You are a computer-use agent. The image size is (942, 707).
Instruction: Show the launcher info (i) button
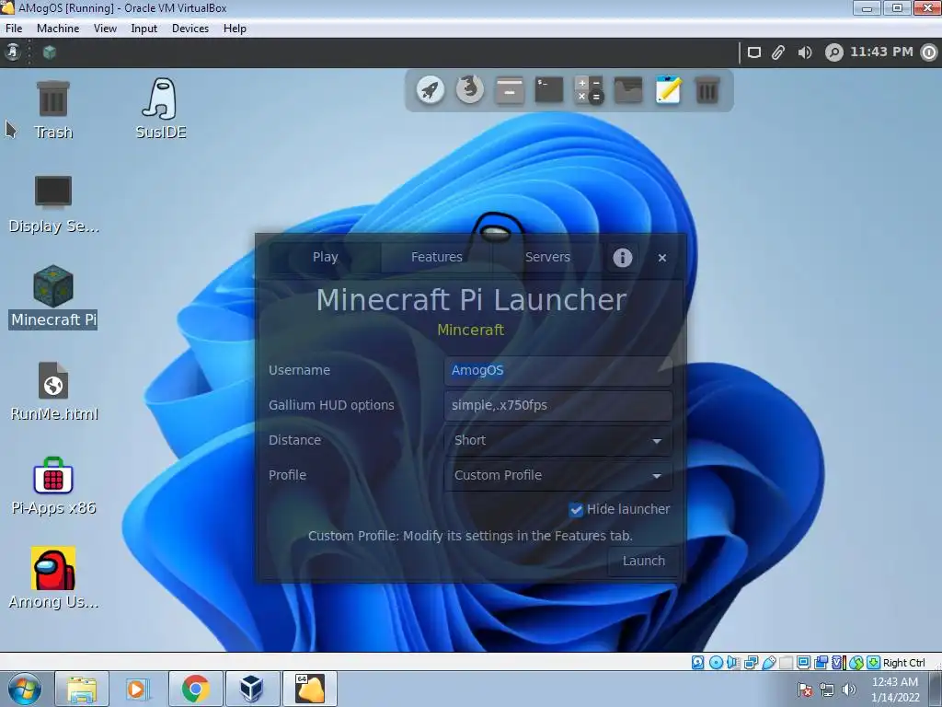[623, 258]
